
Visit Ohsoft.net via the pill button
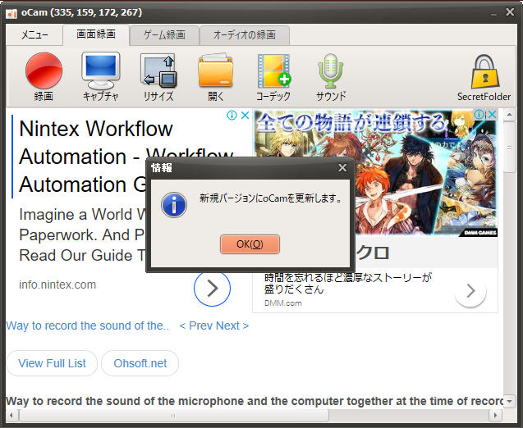[x=140, y=363]
